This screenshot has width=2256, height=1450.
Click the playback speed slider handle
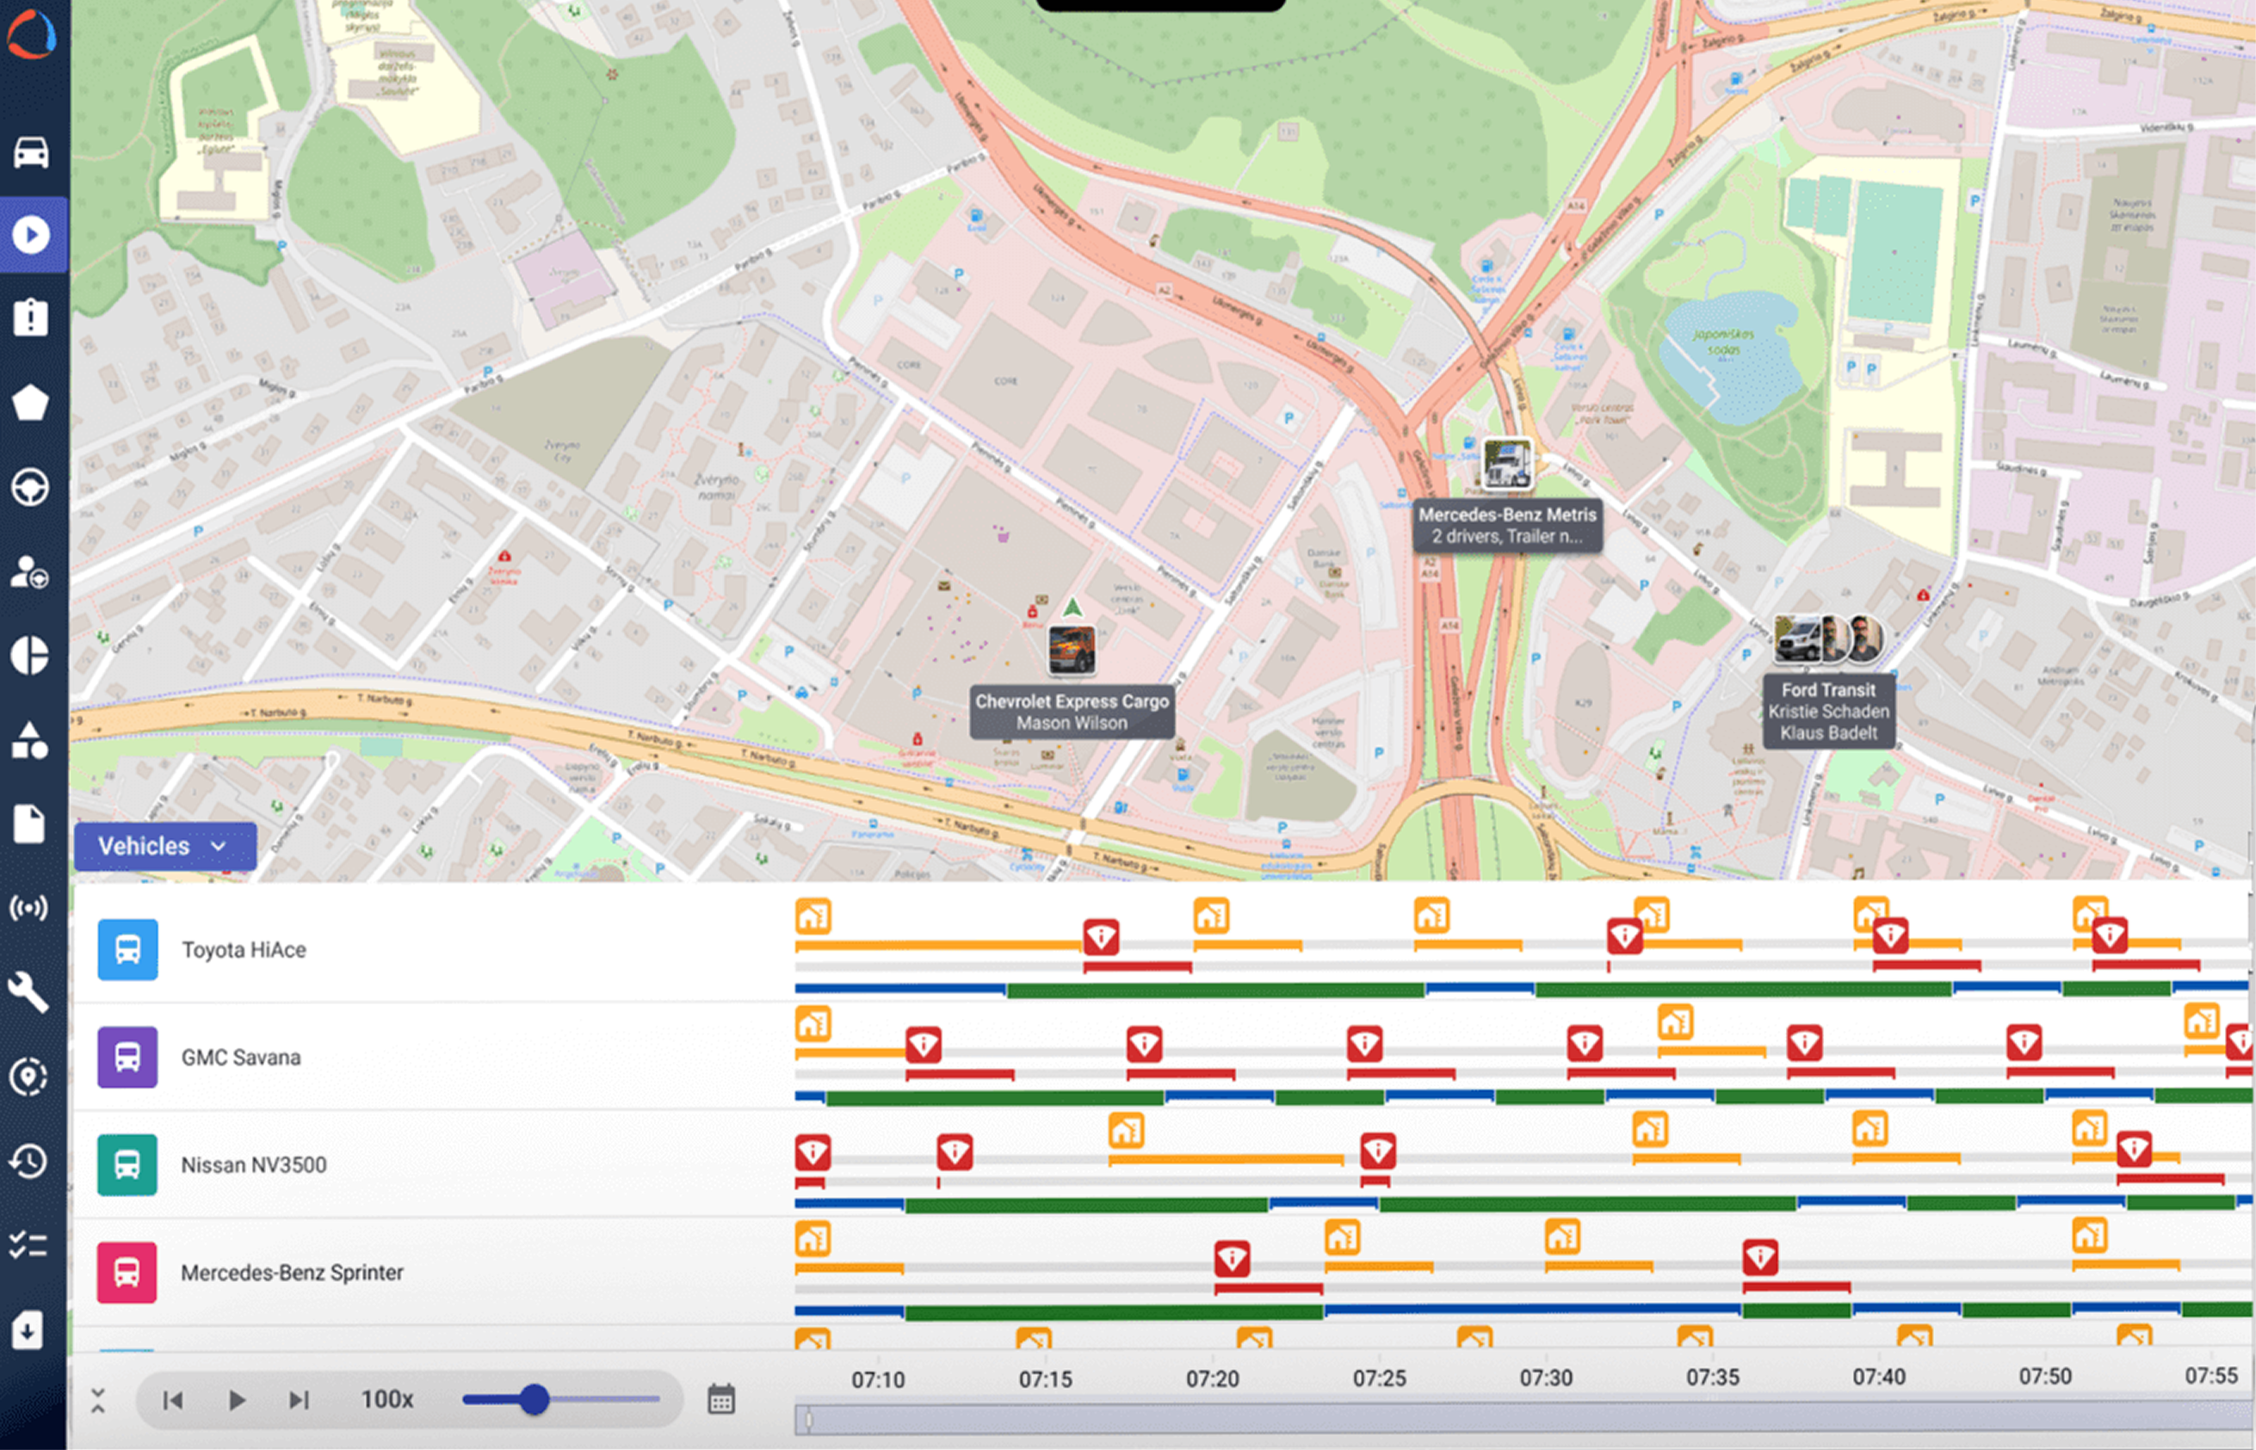535,1399
